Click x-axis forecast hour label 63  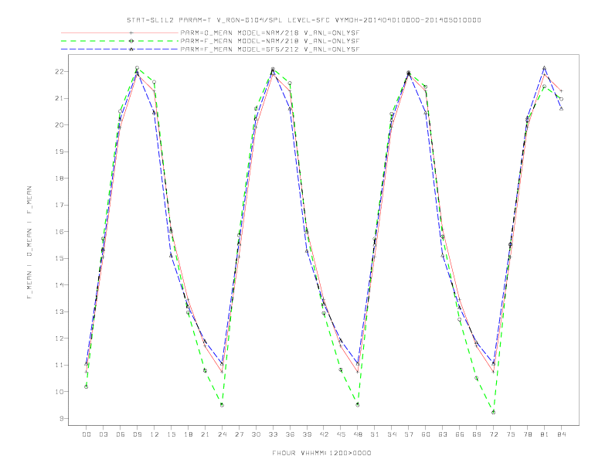[443, 434]
